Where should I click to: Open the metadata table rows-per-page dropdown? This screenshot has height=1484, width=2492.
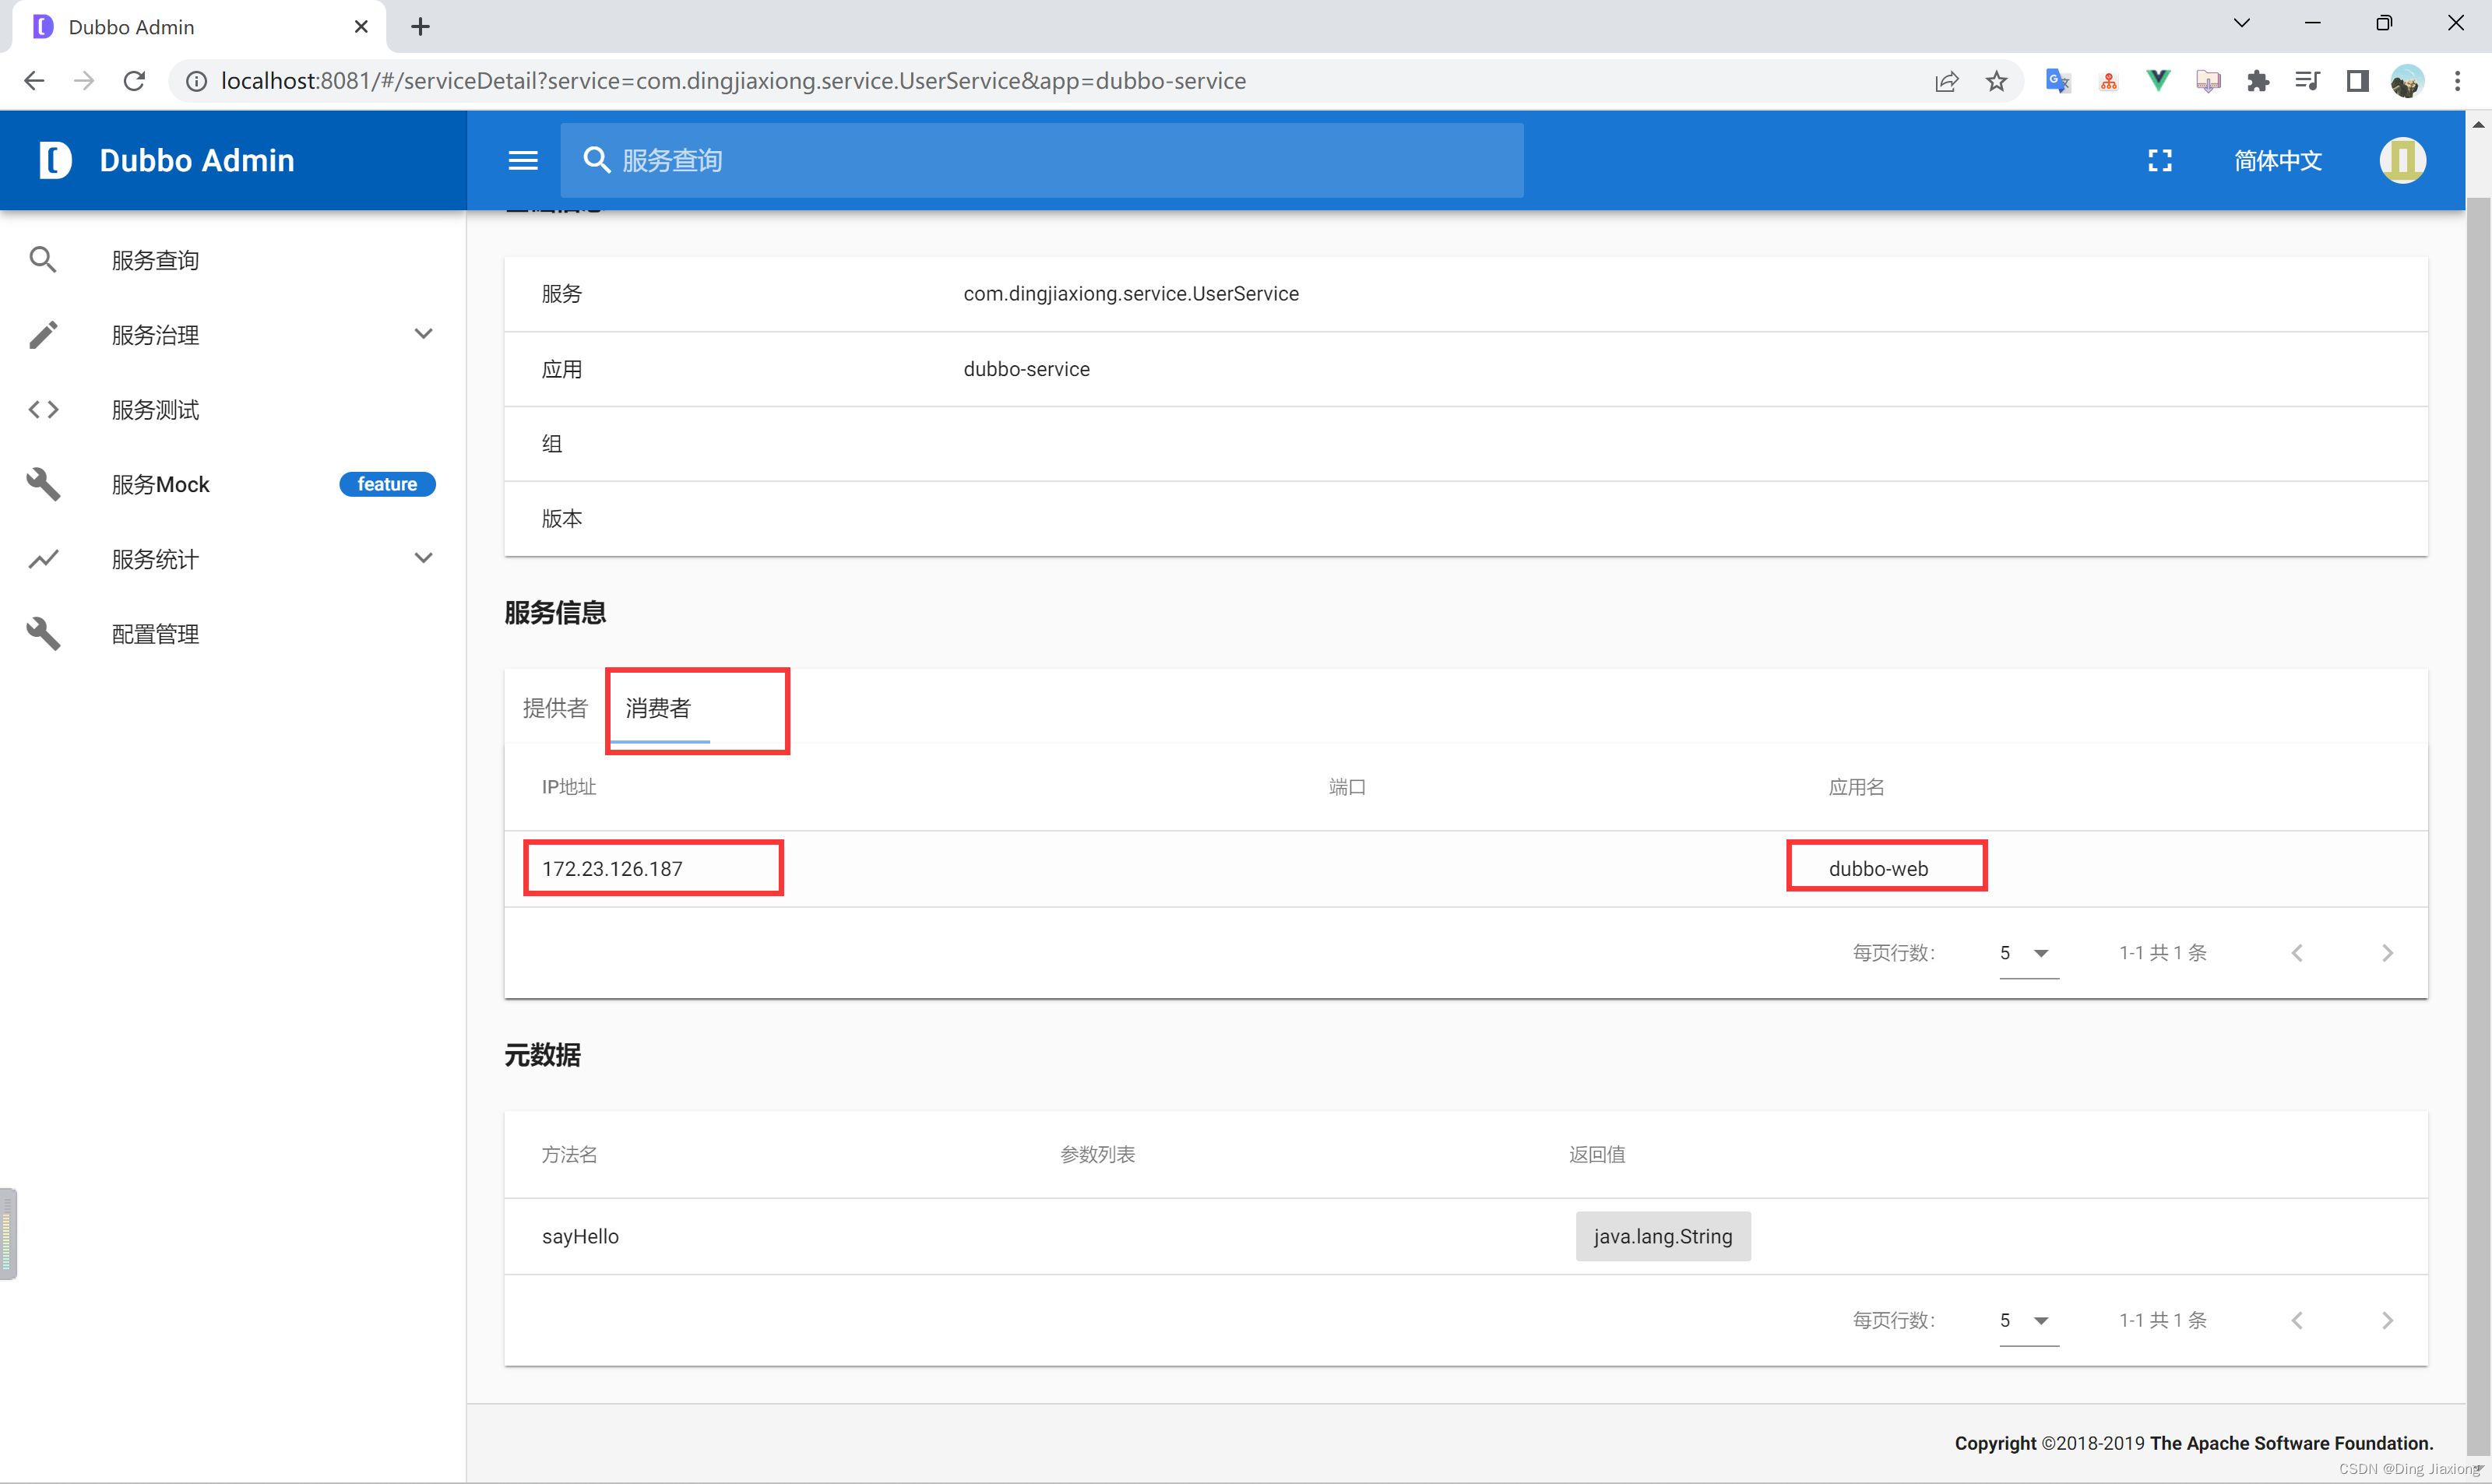point(2029,1320)
